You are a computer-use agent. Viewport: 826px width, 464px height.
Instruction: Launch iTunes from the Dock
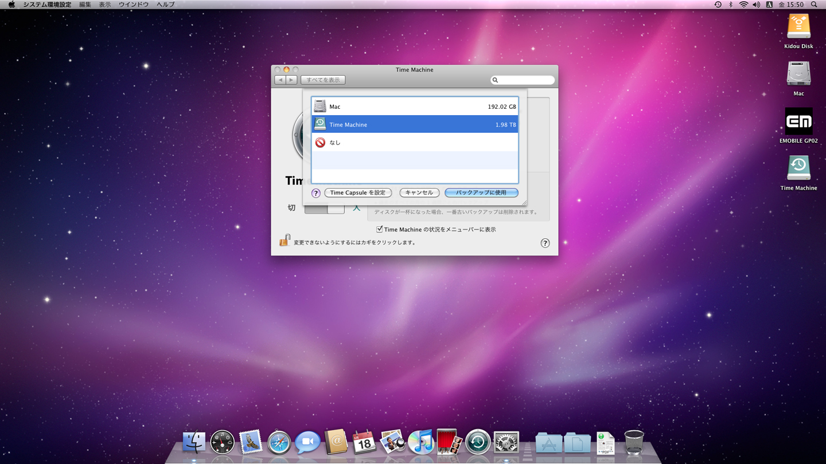coord(421,442)
